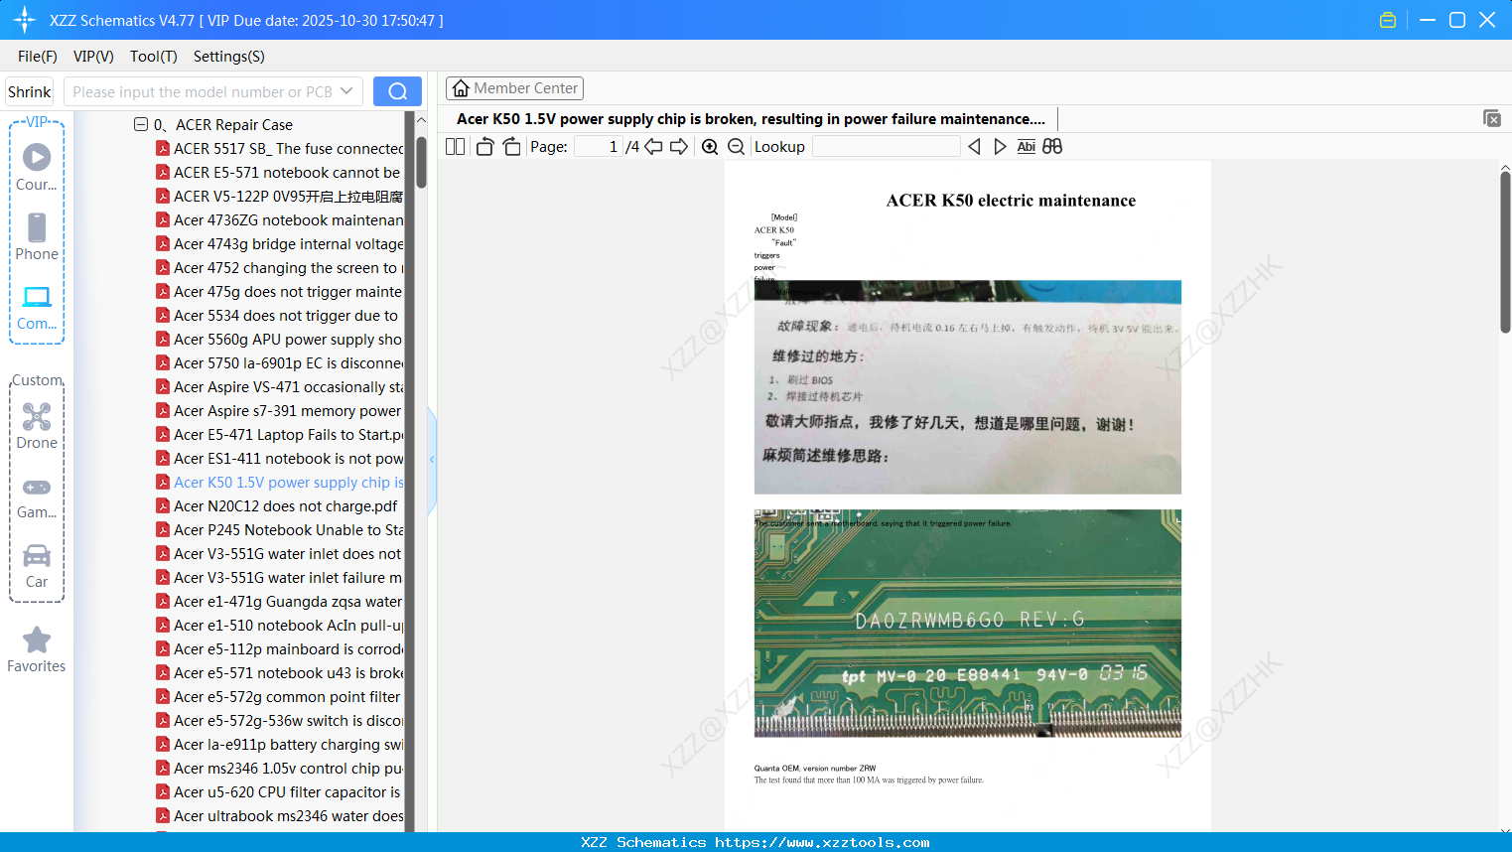Click the pop-out window icon at top right
The height and width of the screenshot is (852, 1512).
click(x=1492, y=118)
